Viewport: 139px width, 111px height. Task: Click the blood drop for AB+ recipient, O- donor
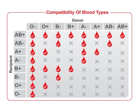pyautogui.click(x=33, y=35)
